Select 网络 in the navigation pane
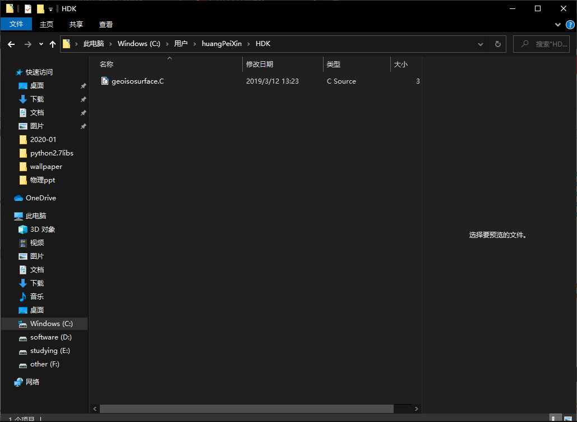The height and width of the screenshot is (422, 577). pos(33,382)
